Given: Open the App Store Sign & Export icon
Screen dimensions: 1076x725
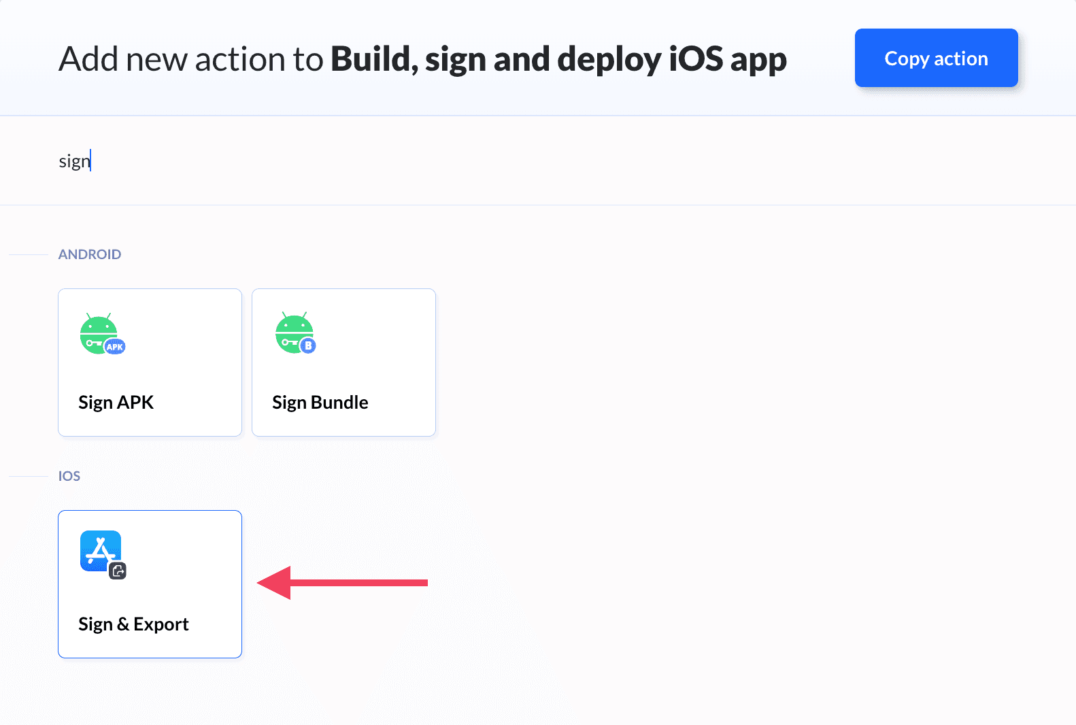Looking at the screenshot, I should [x=100, y=551].
